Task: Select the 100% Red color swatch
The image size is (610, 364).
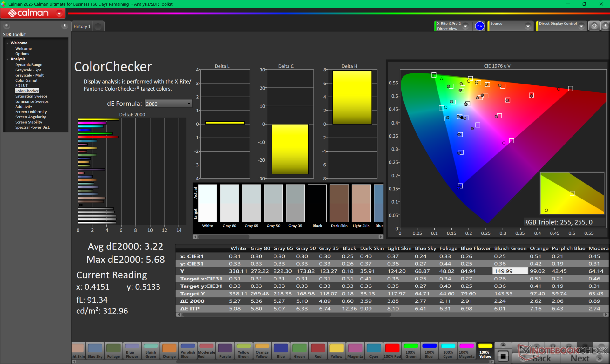Action: point(392,351)
